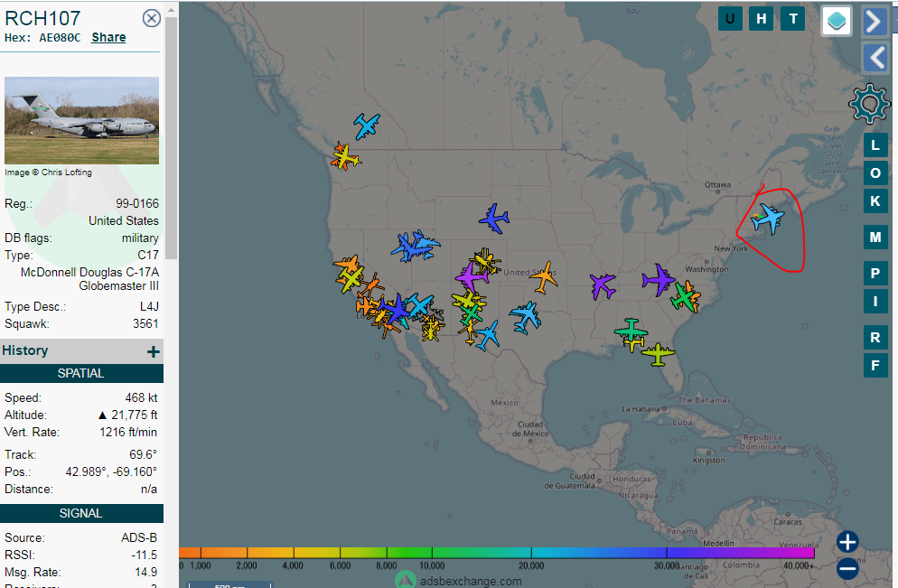Screen dimensions: 898x588
Task: Click the green segment of altitude color scale
Action: pos(409,553)
